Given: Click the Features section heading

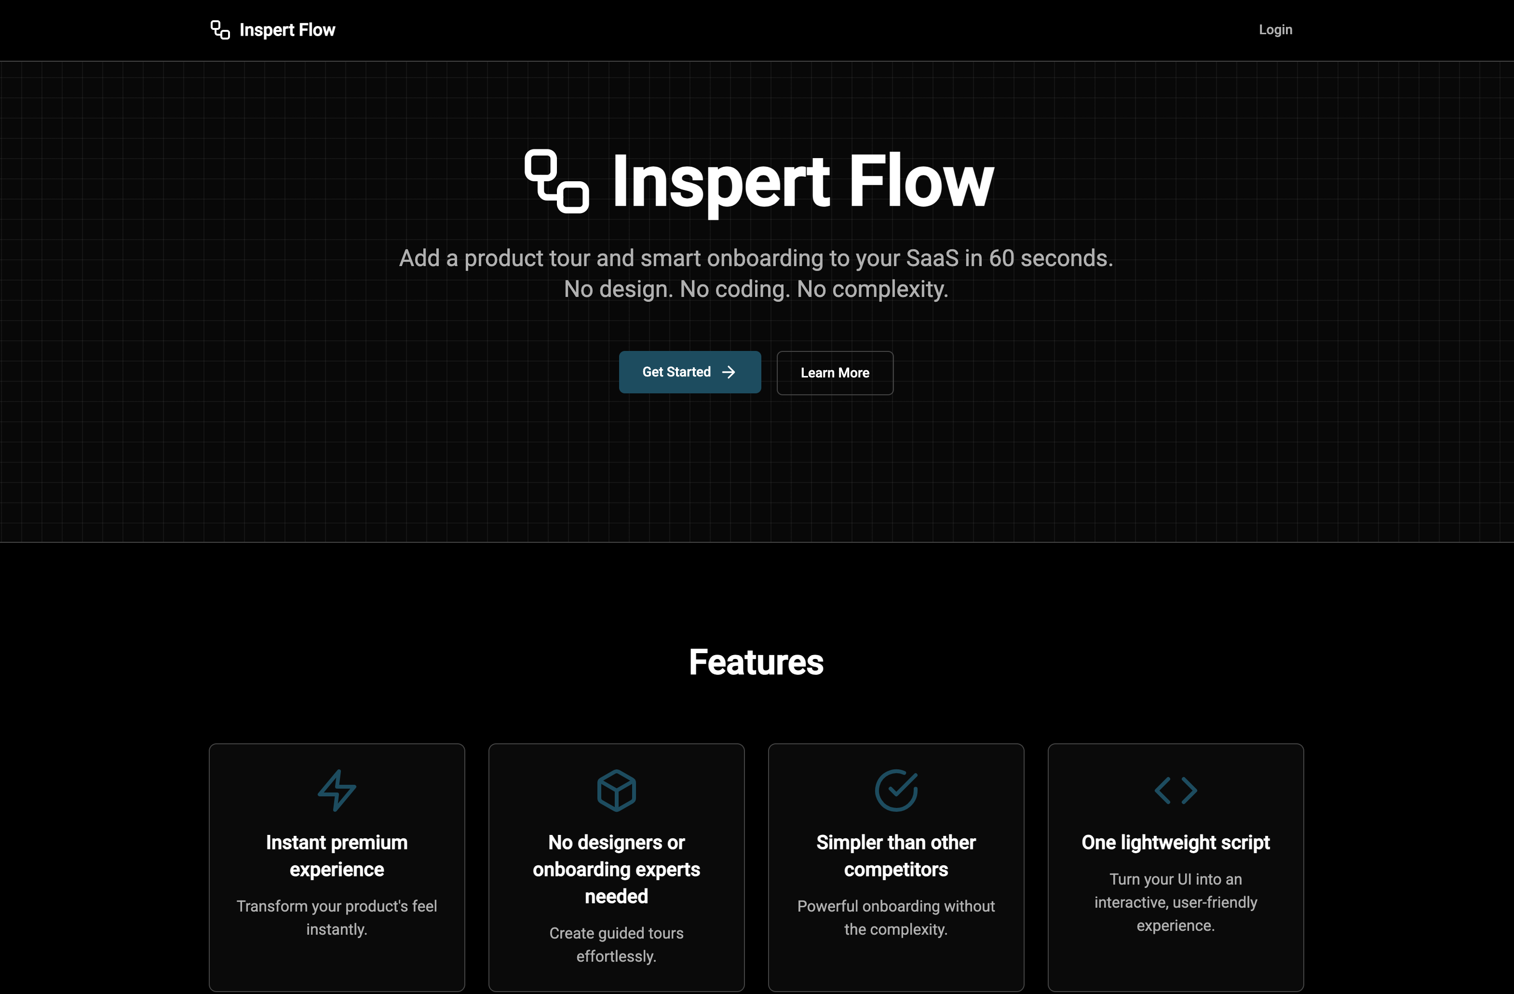Looking at the screenshot, I should (756, 662).
